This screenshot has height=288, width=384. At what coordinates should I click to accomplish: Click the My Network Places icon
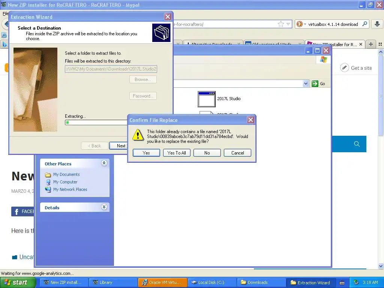click(x=48, y=189)
